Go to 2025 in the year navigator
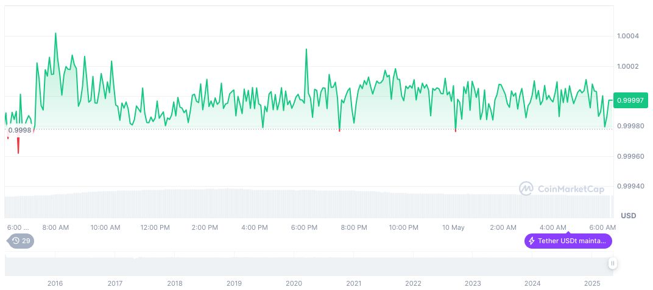653x290 pixels. coord(592,283)
